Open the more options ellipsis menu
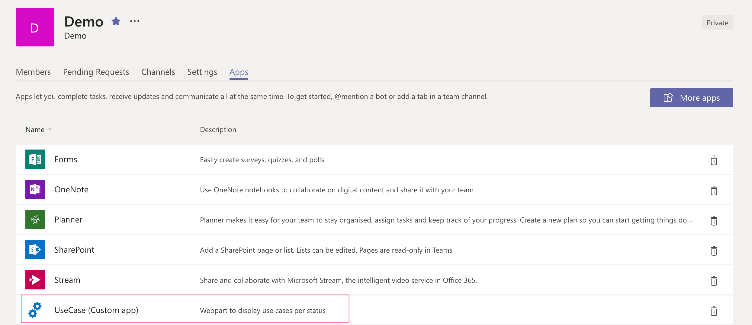The image size is (752, 325). pos(135,21)
